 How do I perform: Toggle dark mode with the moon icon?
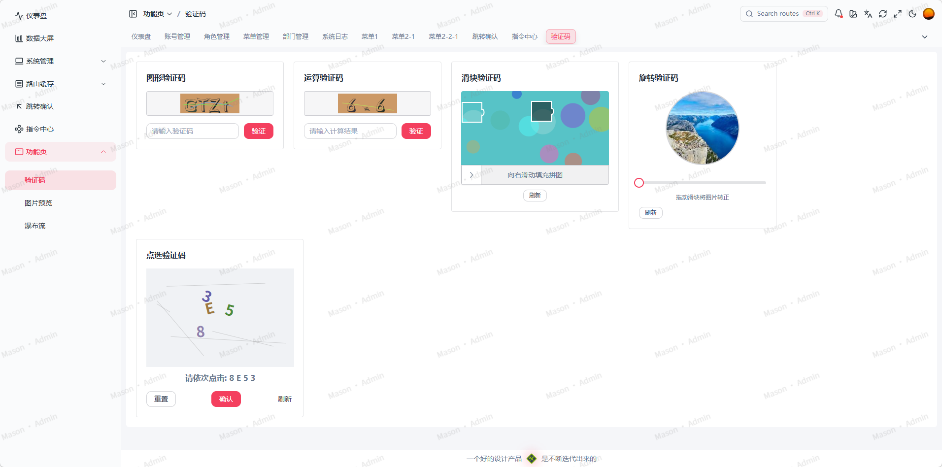(x=912, y=14)
